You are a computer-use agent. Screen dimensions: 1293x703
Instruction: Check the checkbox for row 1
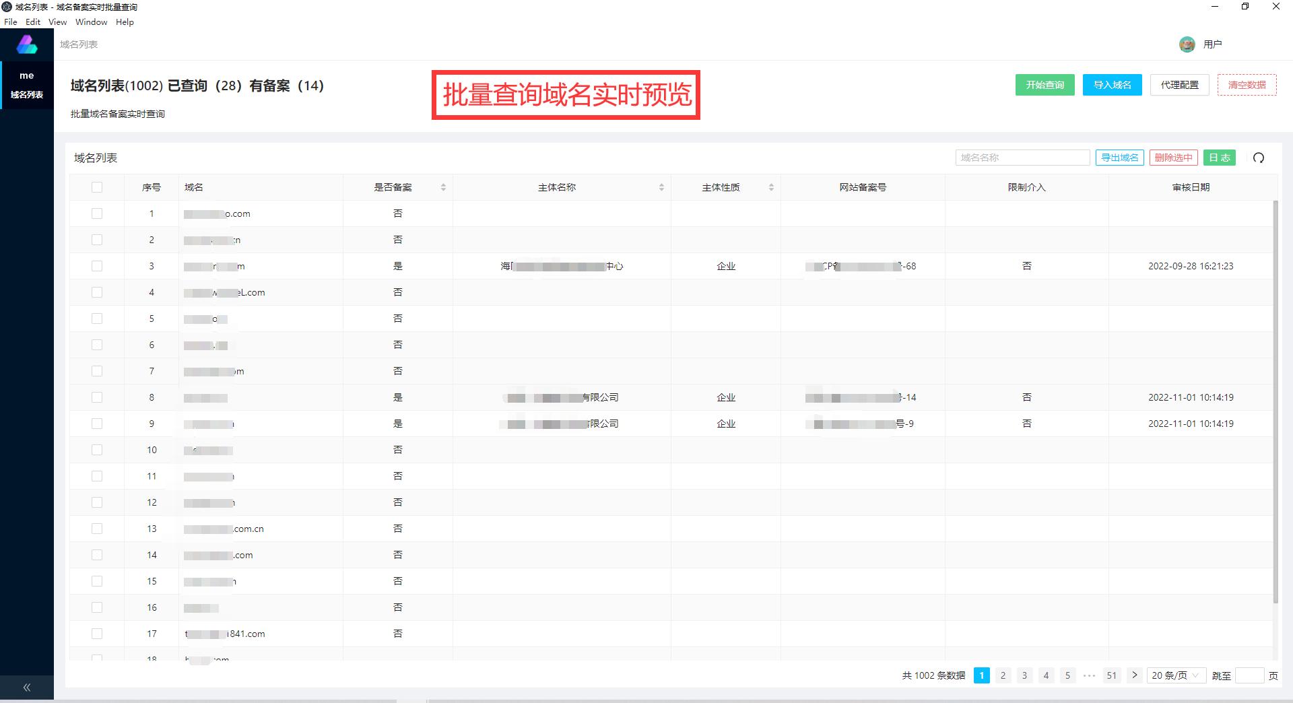point(97,213)
